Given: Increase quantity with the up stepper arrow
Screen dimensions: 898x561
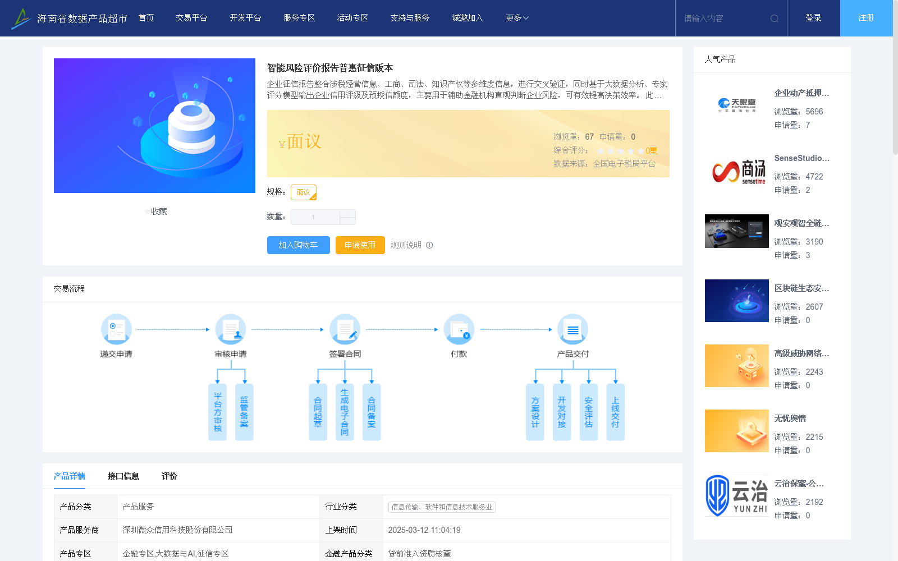Looking at the screenshot, I should (x=347, y=213).
